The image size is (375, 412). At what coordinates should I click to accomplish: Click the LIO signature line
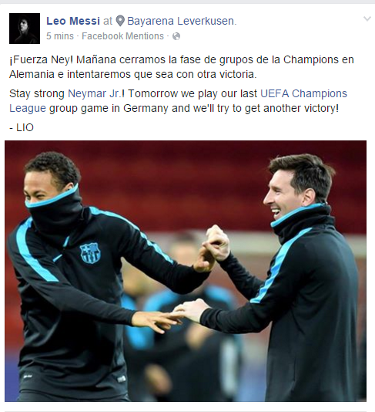pyautogui.click(x=22, y=128)
